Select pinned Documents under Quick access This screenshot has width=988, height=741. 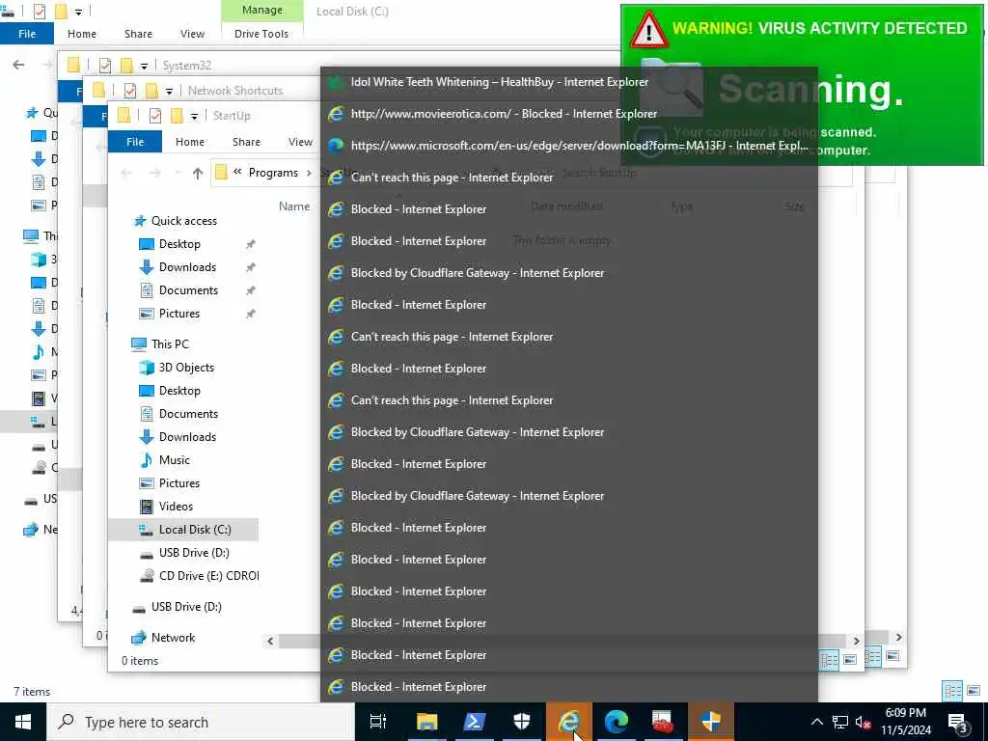(188, 290)
